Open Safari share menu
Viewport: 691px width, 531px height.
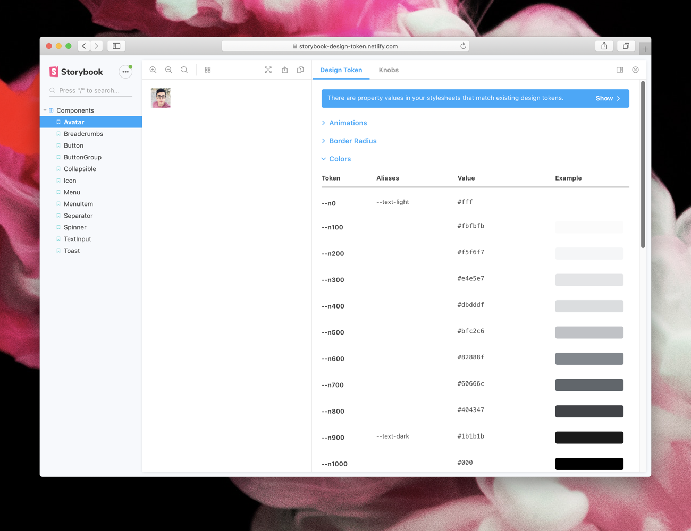pyautogui.click(x=604, y=46)
